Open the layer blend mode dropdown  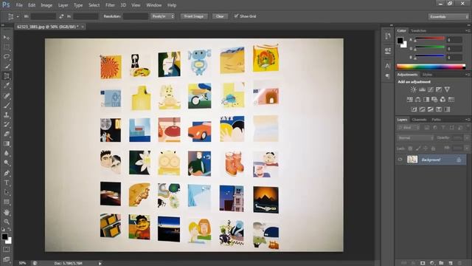click(x=415, y=138)
